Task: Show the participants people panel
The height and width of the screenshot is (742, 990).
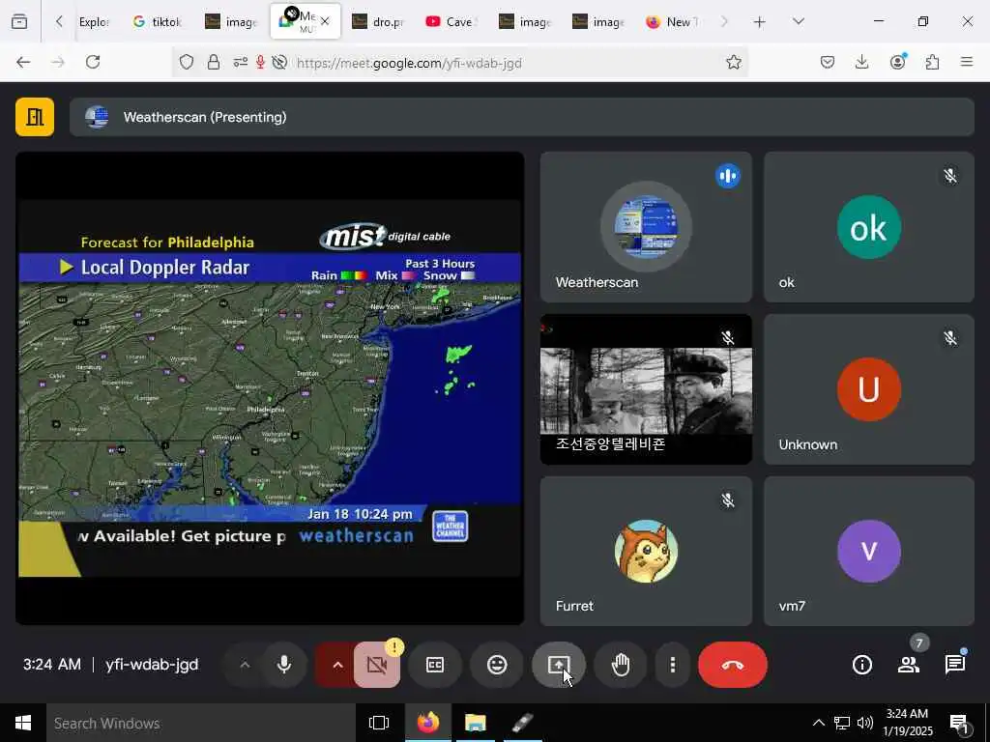Action: click(909, 665)
